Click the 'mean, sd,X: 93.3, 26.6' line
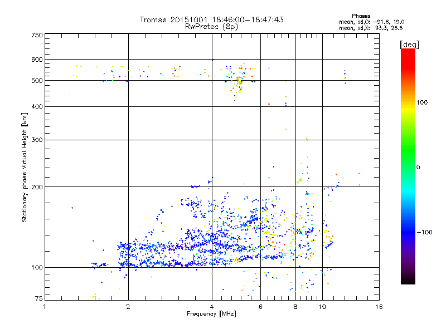Screen dimensions: 446x334 tap(371, 28)
